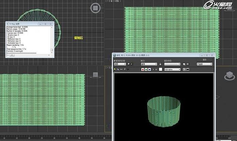Click the toggle UI overlay icon right of channel dropdown
The height and width of the screenshot is (141, 237).
[184, 69]
